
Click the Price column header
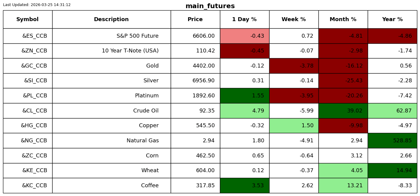tap(195, 20)
